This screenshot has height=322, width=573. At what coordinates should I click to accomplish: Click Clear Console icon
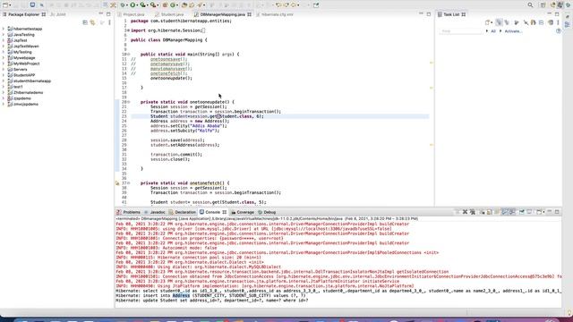pos(483,212)
